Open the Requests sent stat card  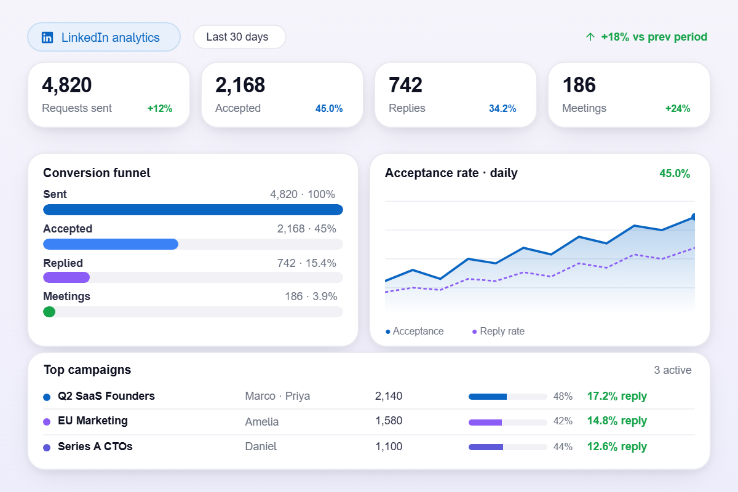(x=109, y=95)
